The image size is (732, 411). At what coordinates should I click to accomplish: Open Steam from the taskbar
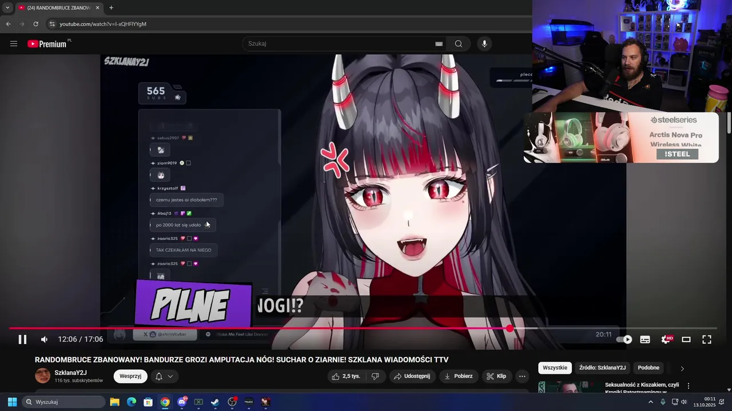[x=215, y=402]
